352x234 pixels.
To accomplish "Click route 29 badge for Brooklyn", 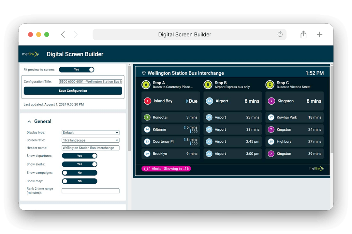I will pos(147,154).
